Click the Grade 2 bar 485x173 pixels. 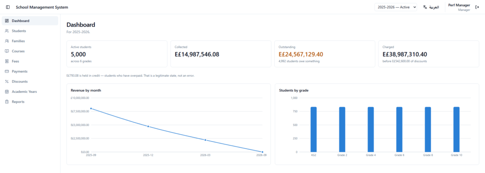click(x=342, y=129)
